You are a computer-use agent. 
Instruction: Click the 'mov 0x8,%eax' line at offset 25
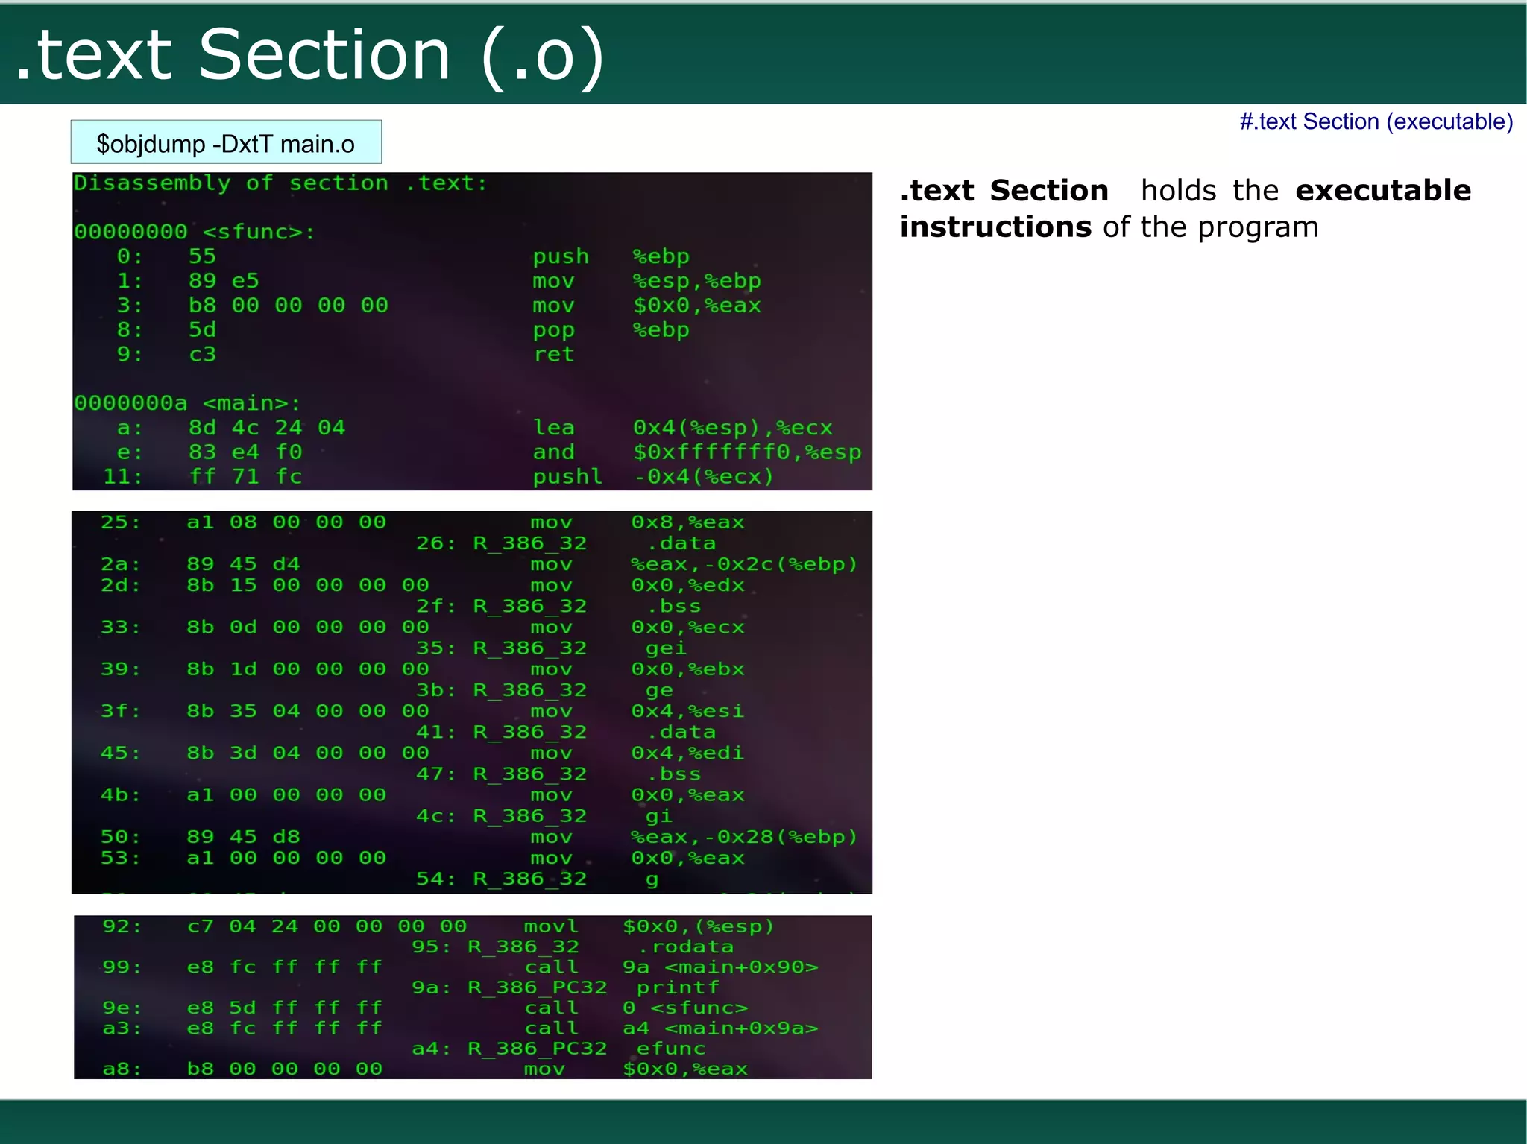422,522
